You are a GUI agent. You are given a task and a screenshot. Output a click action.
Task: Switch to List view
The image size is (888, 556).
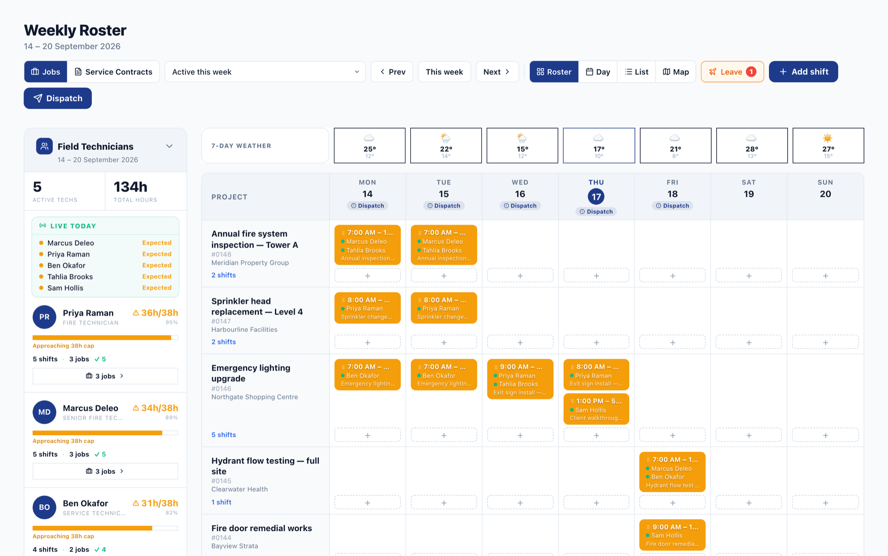pyautogui.click(x=636, y=72)
